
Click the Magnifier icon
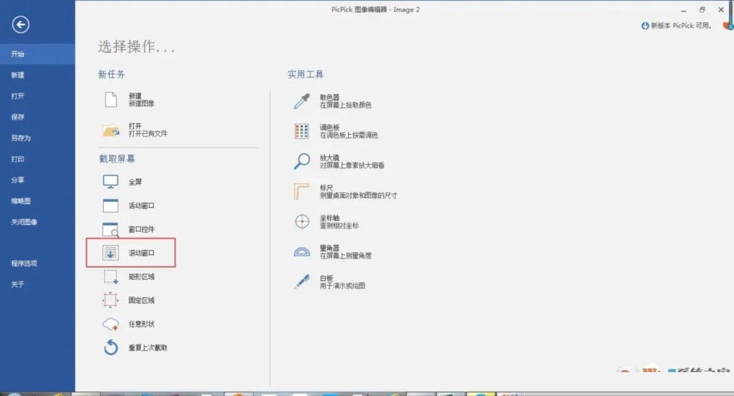(302, 161)
